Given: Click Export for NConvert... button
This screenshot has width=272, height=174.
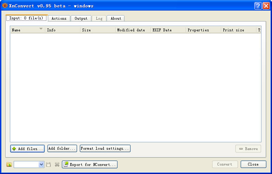Looking at the screenshot, I should 90,164.
